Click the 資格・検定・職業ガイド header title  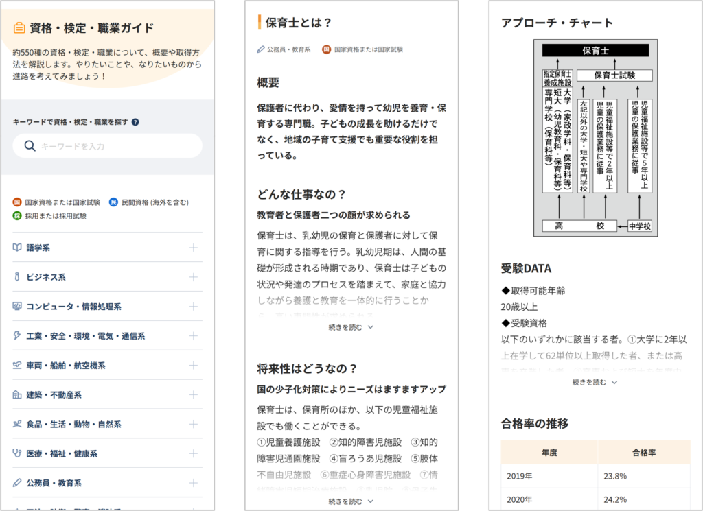click(83, 28)
